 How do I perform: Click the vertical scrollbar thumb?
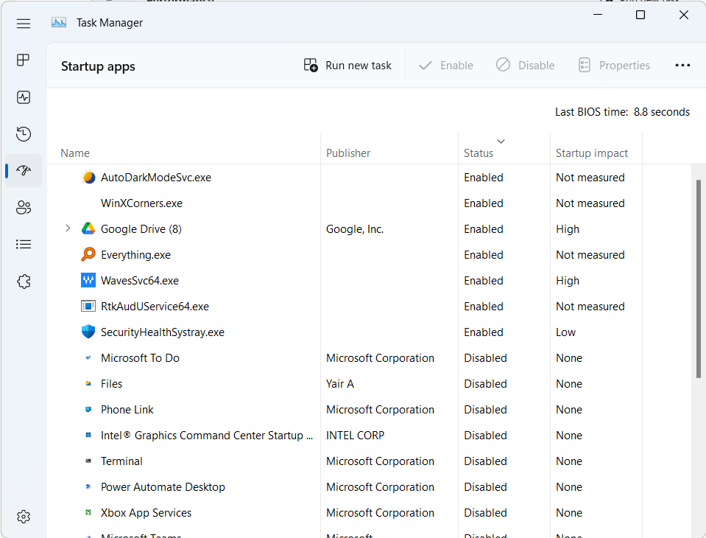click(699, 279)
